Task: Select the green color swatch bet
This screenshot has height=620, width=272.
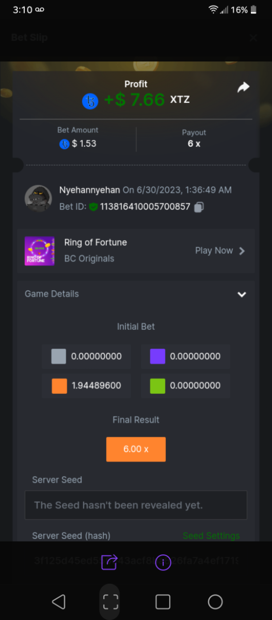Action: pyautogui.click(x=157, y=385)
